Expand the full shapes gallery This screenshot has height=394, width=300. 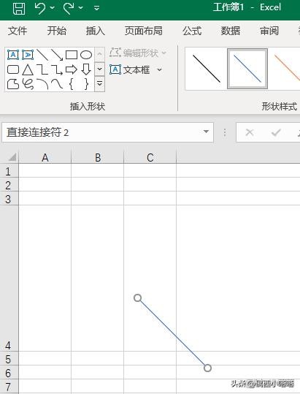coord(99,83)
